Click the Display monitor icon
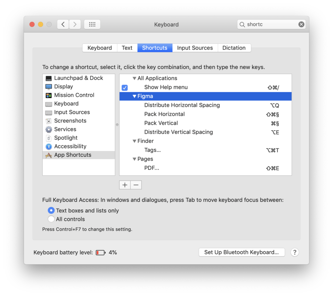 49,87
